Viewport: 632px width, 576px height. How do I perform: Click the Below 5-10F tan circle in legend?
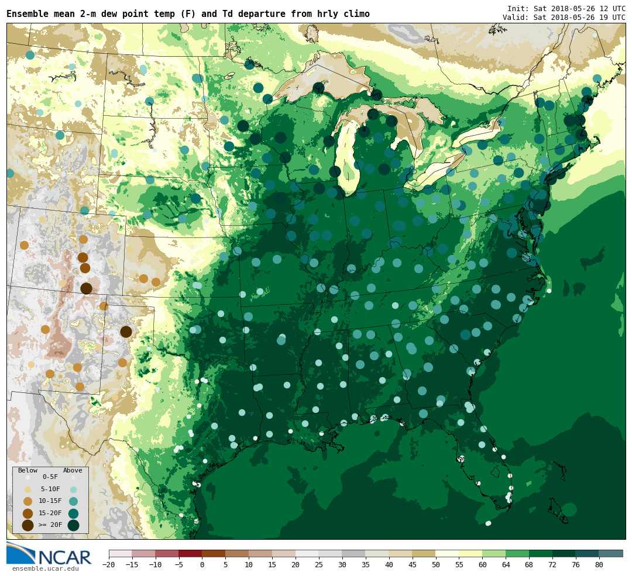point(28,489)
